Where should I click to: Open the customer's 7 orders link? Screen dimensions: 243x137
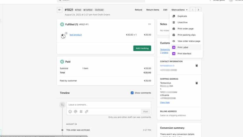164,53
